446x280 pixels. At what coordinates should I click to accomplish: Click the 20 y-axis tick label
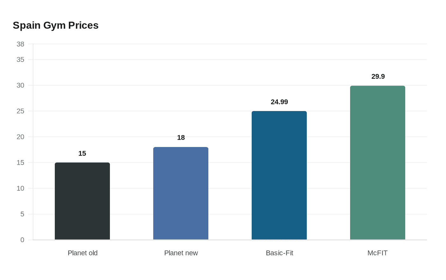[x=20, y=137]
